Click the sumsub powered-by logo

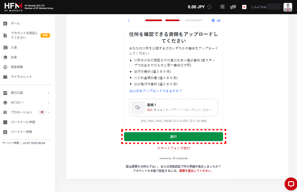click(180, 158)
